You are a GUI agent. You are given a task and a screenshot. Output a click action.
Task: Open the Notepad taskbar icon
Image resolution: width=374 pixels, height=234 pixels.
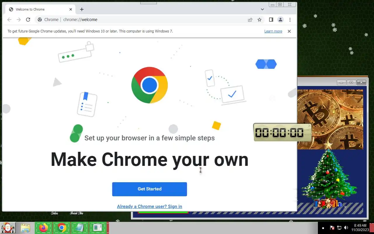point(79,228)
